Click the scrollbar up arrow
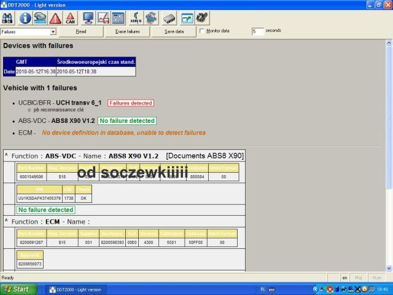Viewport: 393px width, 295px height. [x=389, y=43]
